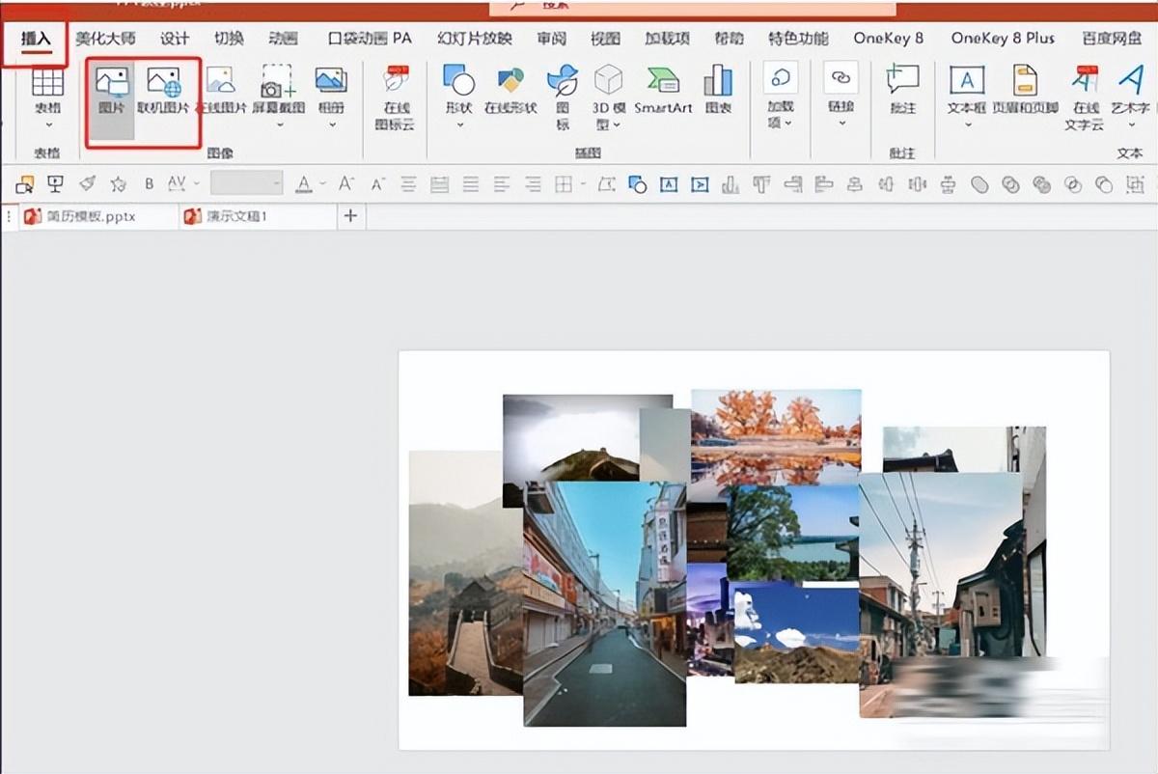Click the 图片 (Picture) insert icon
This screenshot has height=774, width=1158.
tap(112, 90)
